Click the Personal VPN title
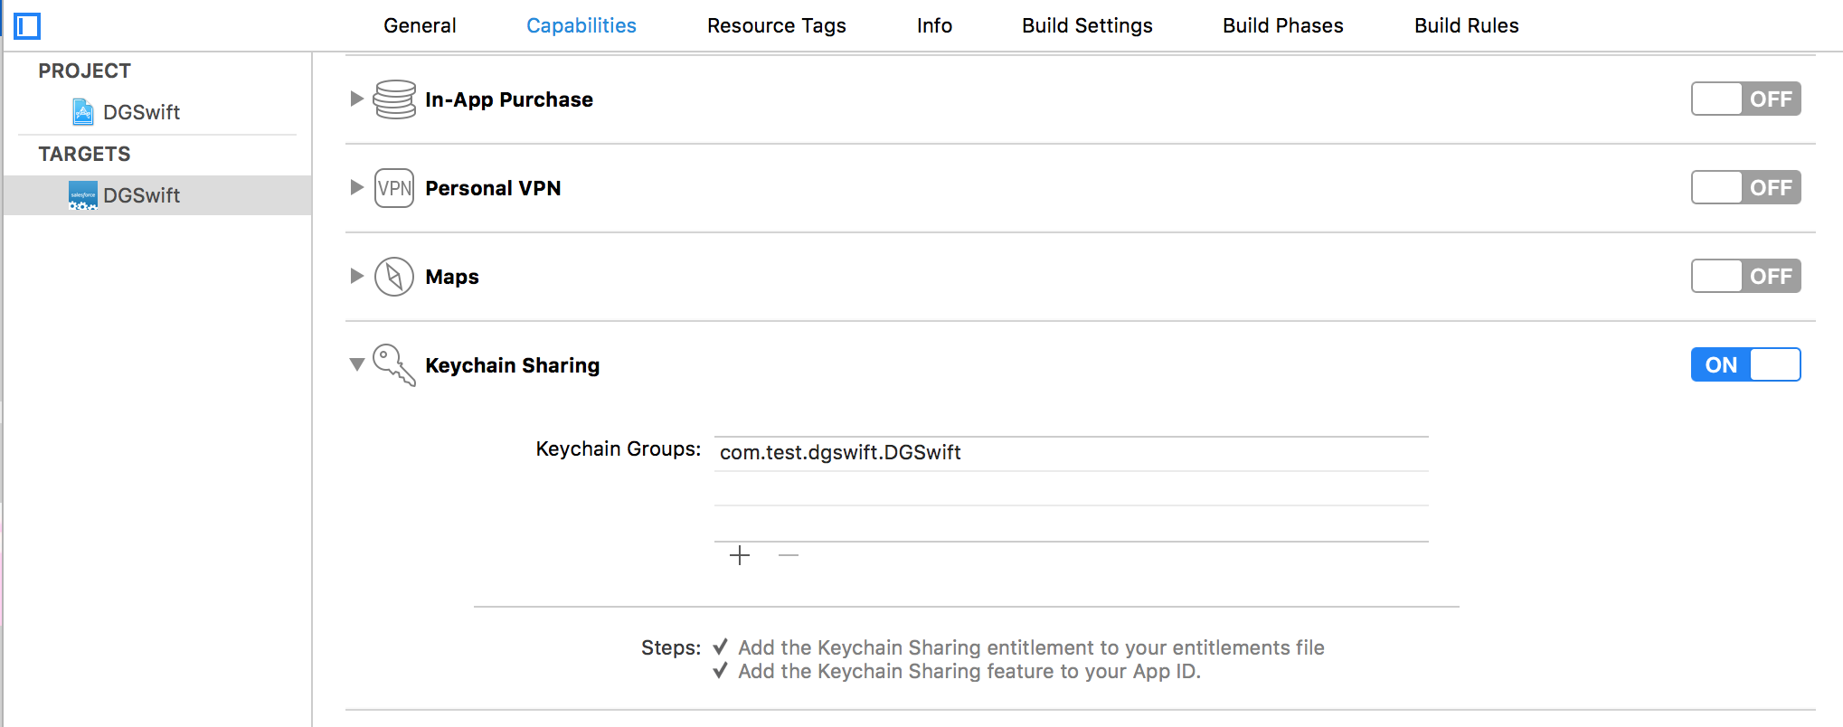The width and height of the screenshot is (1843, 727). tap(493, 188)
